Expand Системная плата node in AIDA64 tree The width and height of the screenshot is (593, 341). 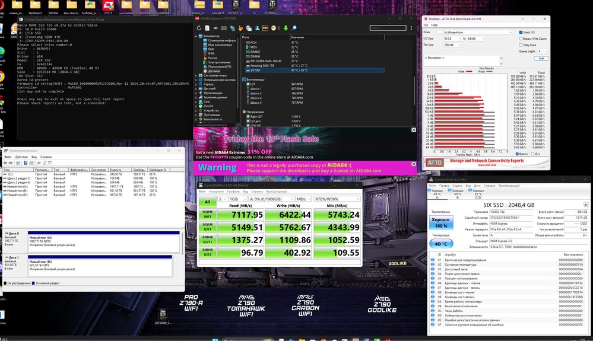[196, 75]
